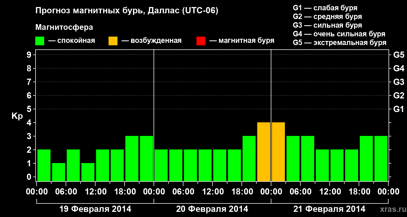Click the green Kp 3 bar on 20 February
Image resolution: width=407 pixels, height=217 pixels.
click(x=249, y=158)
